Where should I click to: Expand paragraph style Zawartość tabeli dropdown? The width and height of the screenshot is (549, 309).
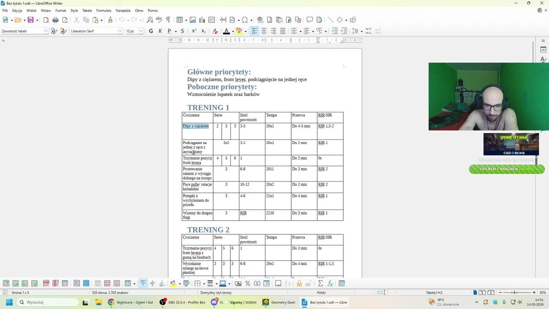point(46,31)
